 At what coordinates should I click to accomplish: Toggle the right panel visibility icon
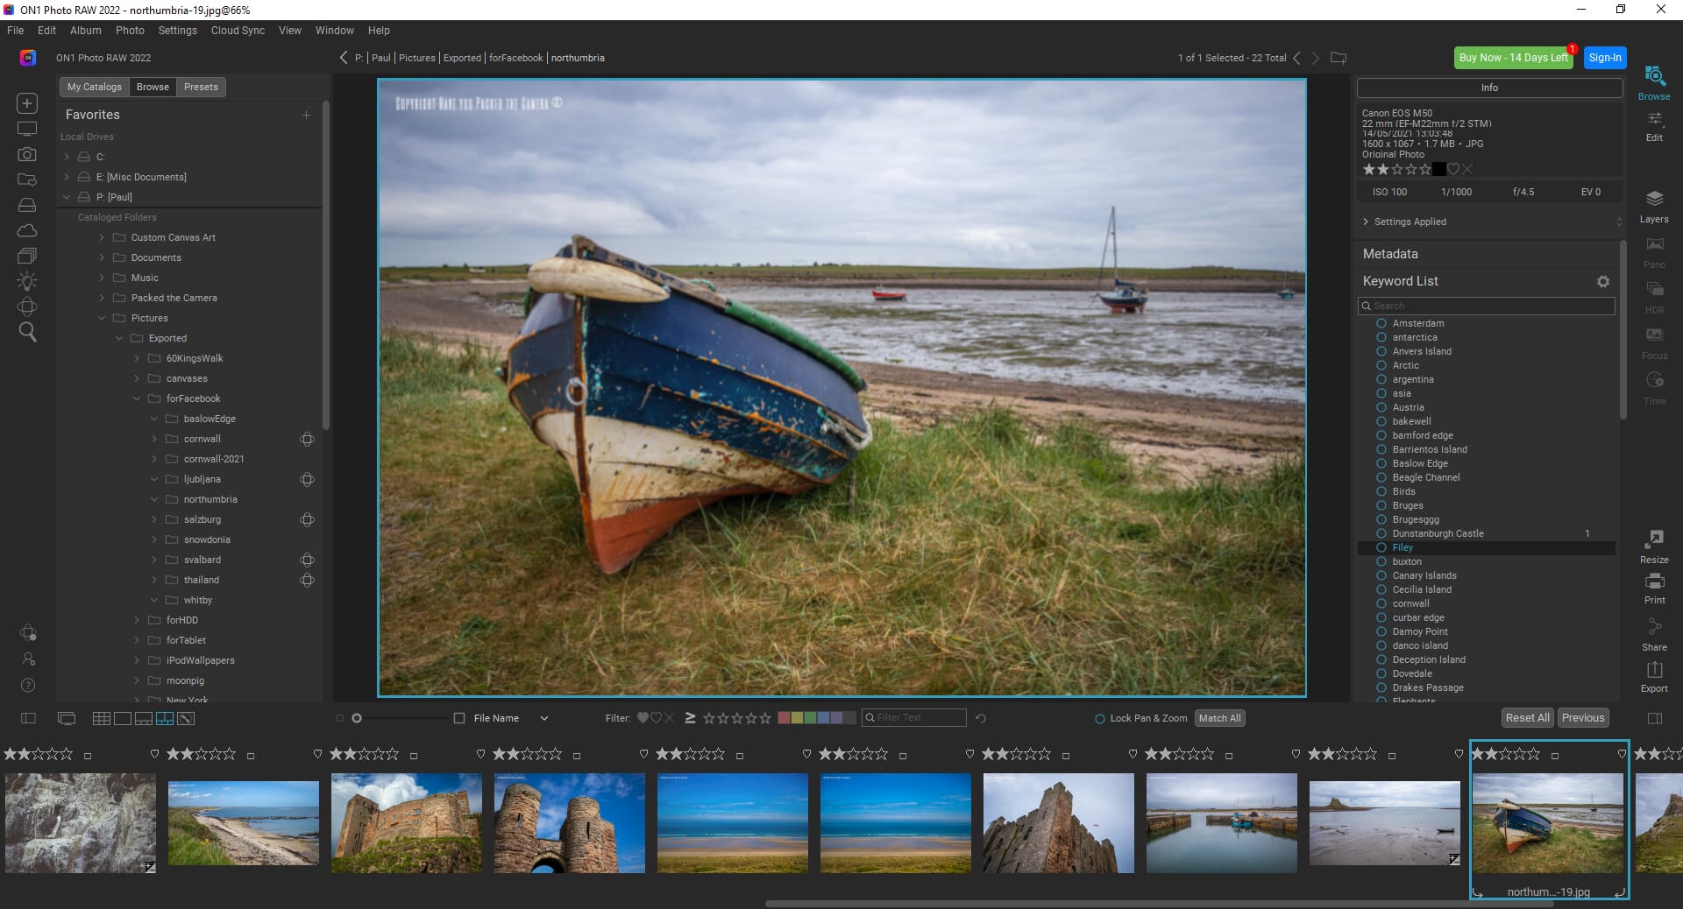tap(1655, 718)
